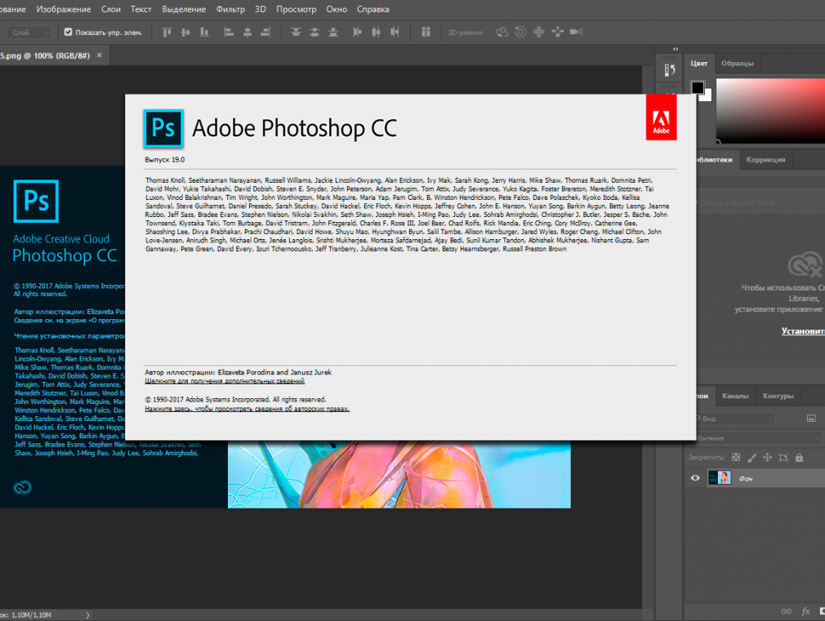825x621 pixels.
Task: Align right edges in options bar
Action: [265, 32]
